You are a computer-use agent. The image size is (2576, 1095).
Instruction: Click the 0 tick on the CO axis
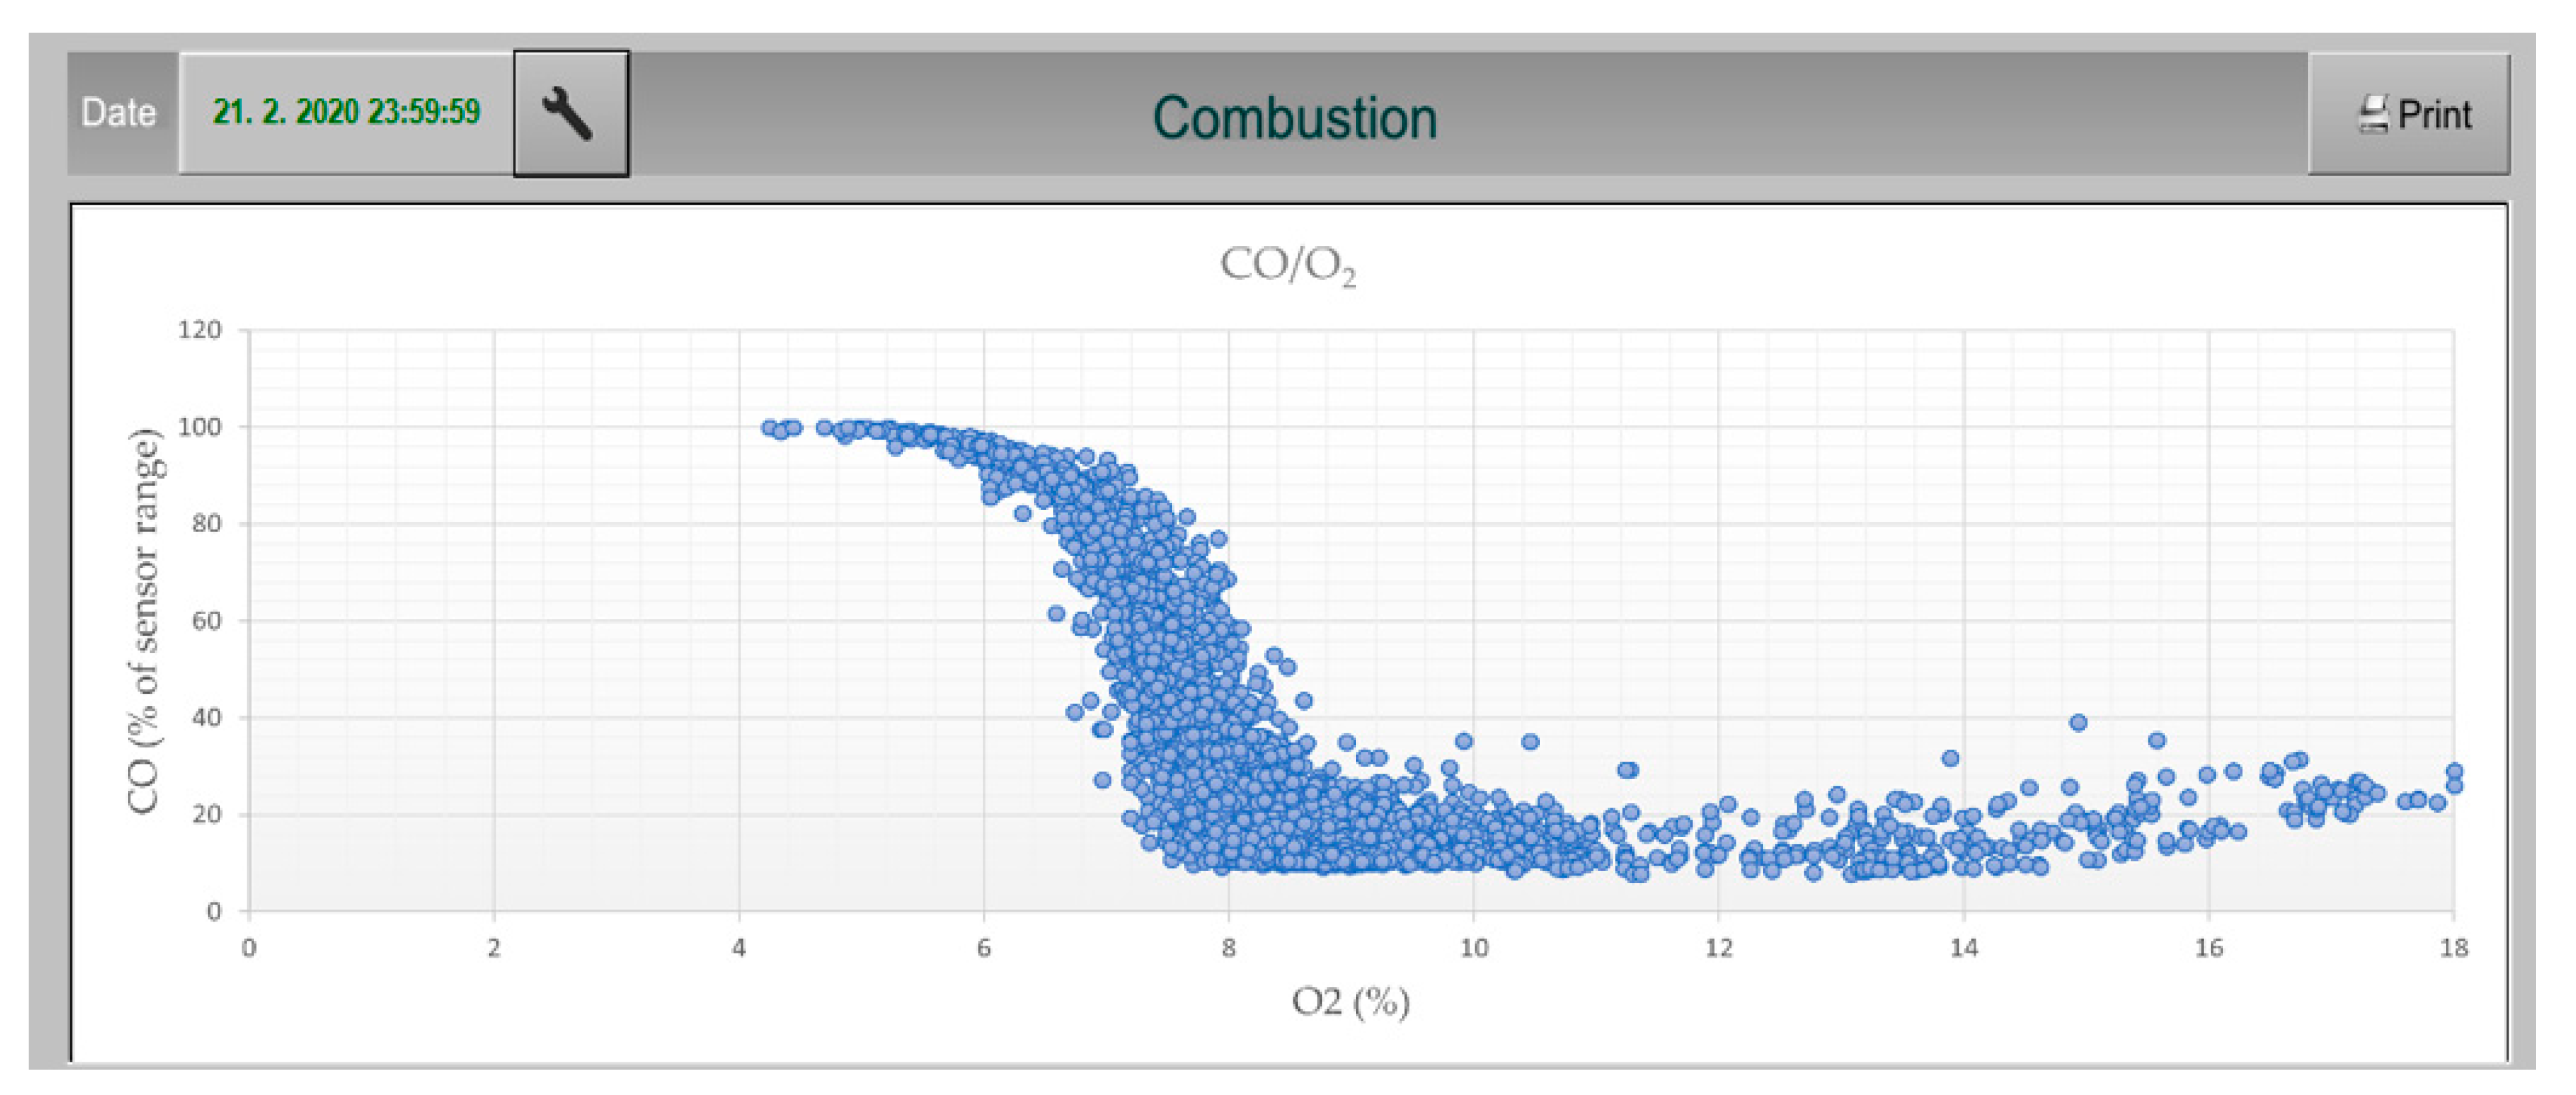214,911
